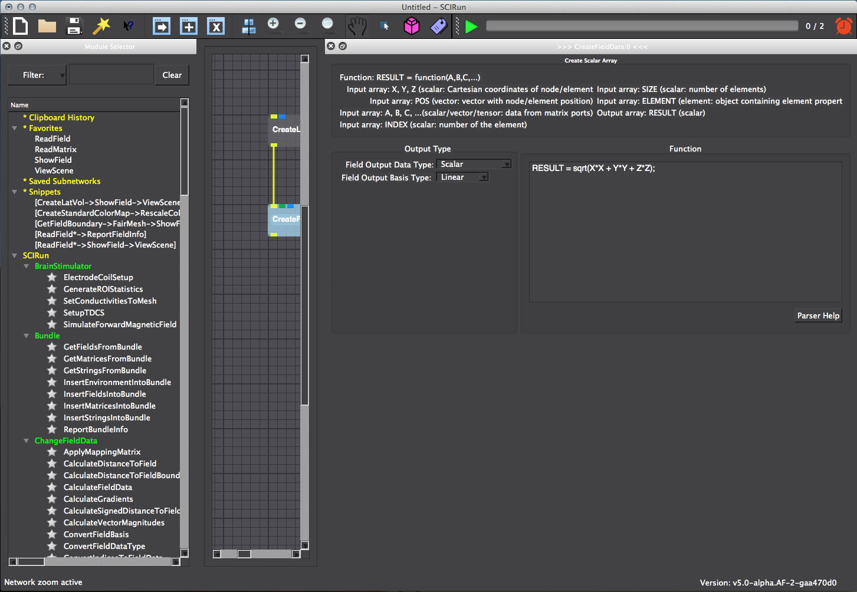This screenshot has width=857, height=592.
Task: Click the red alarm clock icon
Action: tap(844, 26)
